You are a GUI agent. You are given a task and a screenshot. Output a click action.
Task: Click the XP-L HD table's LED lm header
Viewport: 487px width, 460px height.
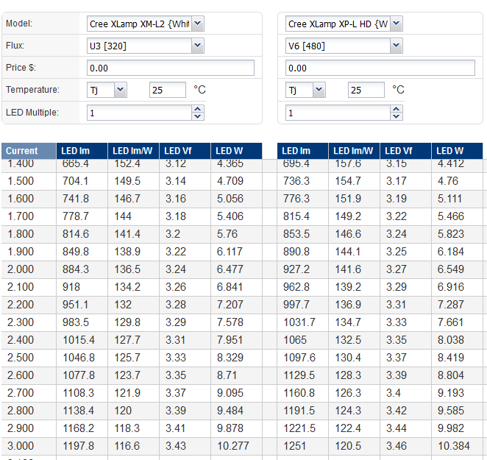302,151
